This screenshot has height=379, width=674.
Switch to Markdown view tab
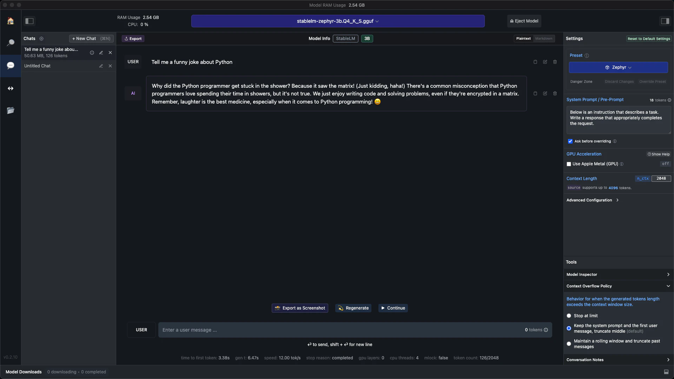click(x=543, y=38)
